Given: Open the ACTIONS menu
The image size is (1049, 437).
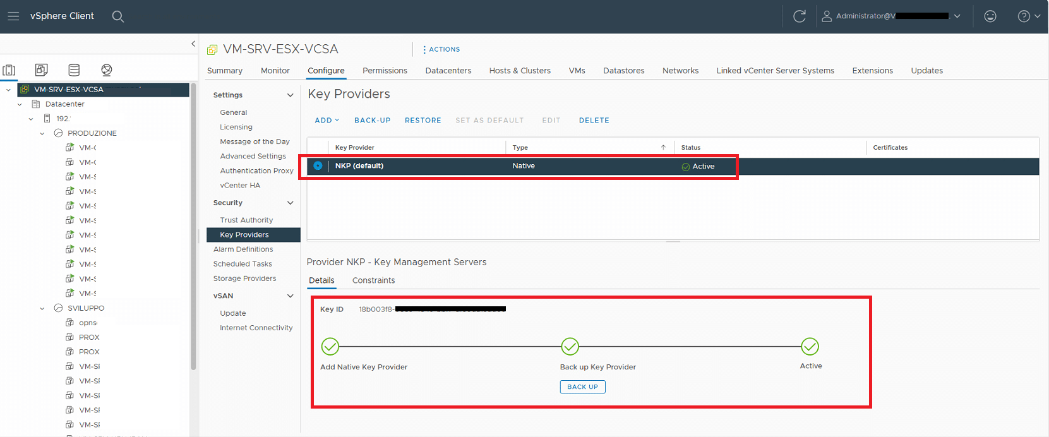Looking at the screenshot, I should pyautogui.click(x=441, y=49).
